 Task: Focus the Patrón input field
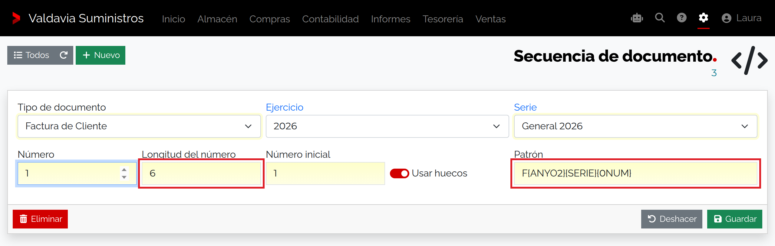(x=636, y=173)
